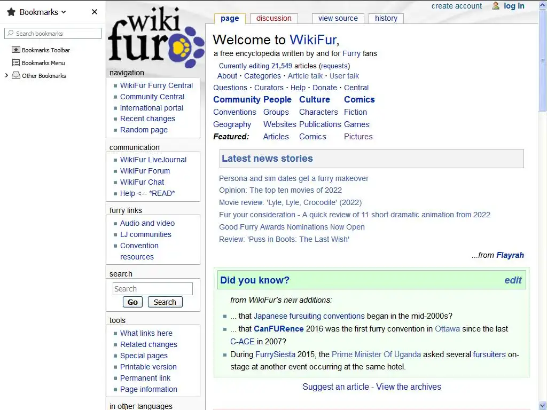Open the history tab
The width and height of the screenshot is (547, 410).
coord(386,19)
